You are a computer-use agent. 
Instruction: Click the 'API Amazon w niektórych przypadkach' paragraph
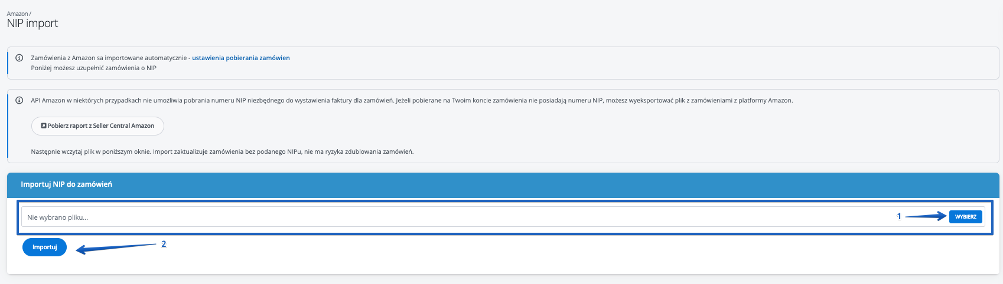[412, 100]
